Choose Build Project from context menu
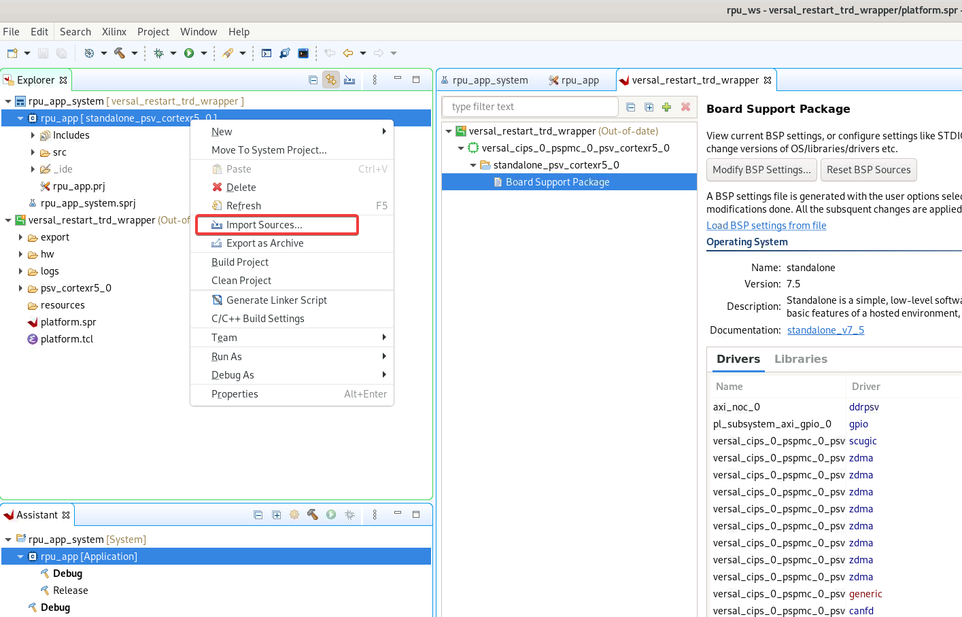The width and height of the screenshot is (962, 617). click(x=292, y=262)
